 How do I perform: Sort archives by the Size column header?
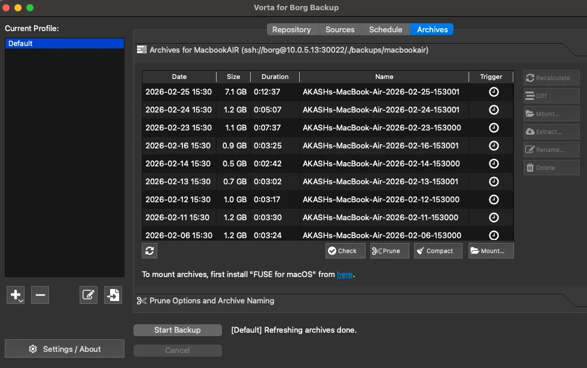[x=233, y=77]
